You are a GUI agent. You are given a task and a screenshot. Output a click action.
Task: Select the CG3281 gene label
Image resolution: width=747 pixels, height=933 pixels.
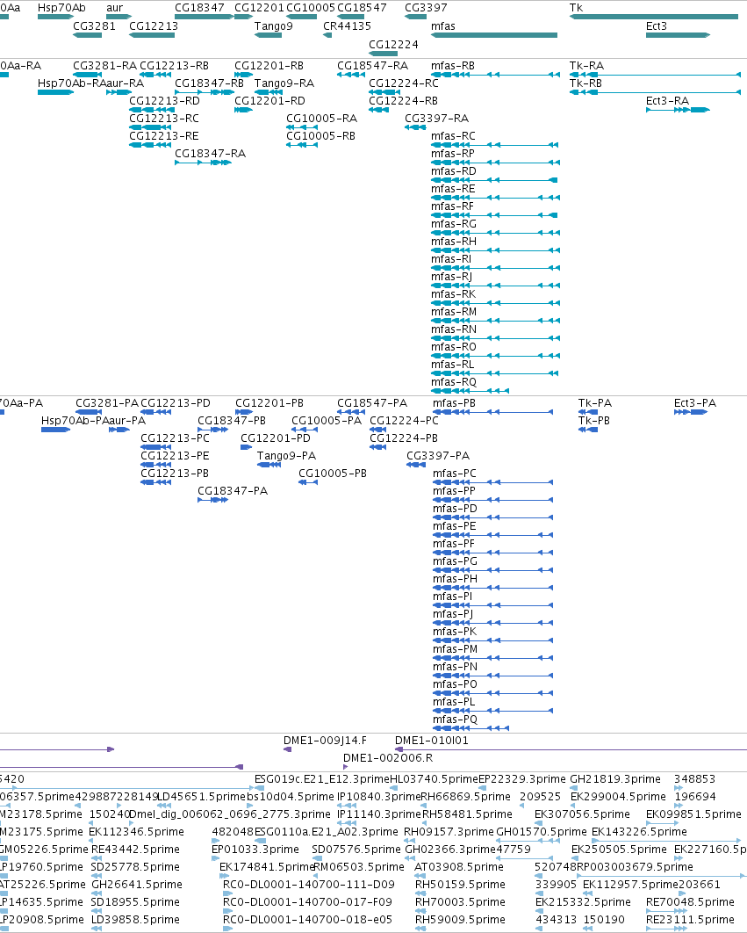tap(94, 26)
